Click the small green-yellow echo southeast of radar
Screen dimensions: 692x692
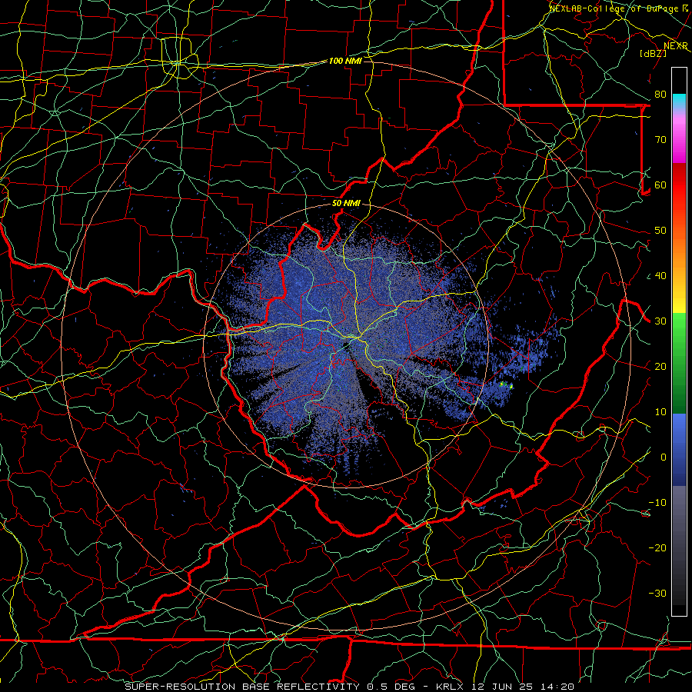[x=505, y=385]
